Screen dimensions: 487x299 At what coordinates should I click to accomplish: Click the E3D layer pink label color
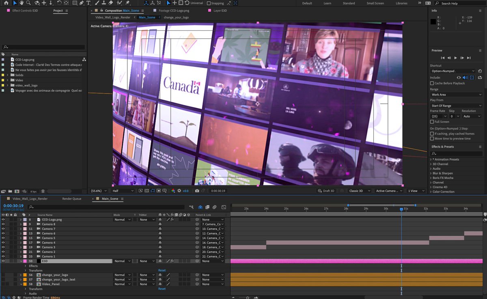(x=24, y=261)
